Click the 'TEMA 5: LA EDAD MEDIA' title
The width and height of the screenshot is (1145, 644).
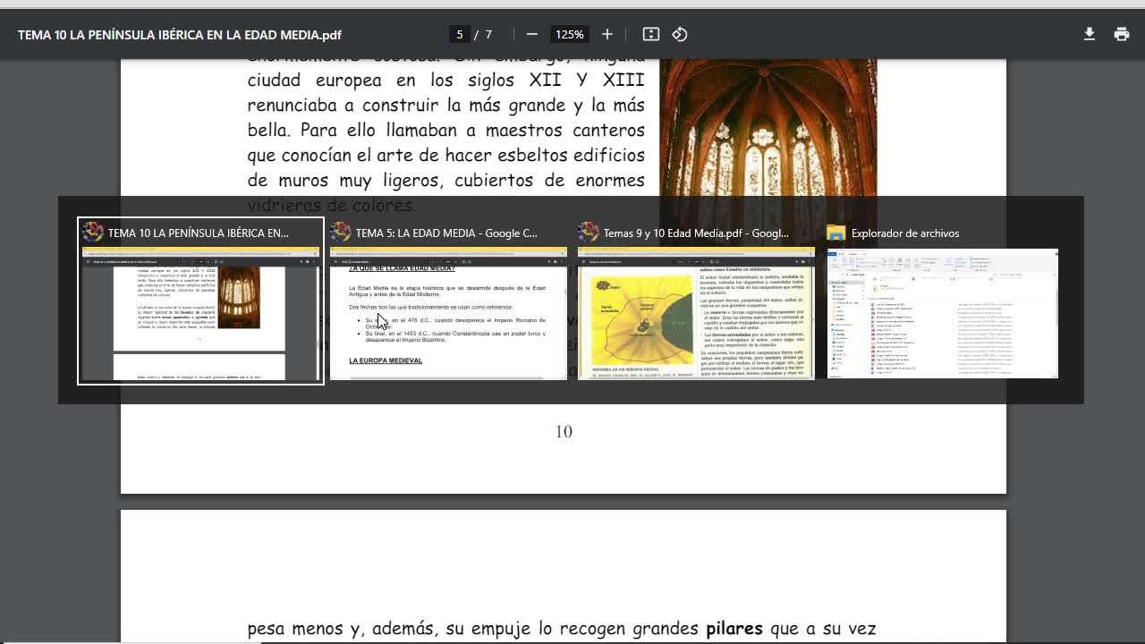[x=446, y=233]
